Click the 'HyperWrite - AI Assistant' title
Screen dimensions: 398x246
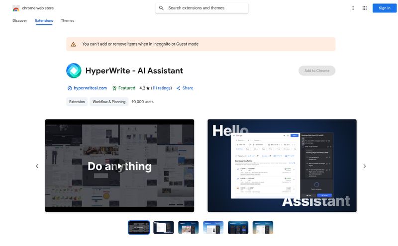pyautogui.click(x=134, y=70)
